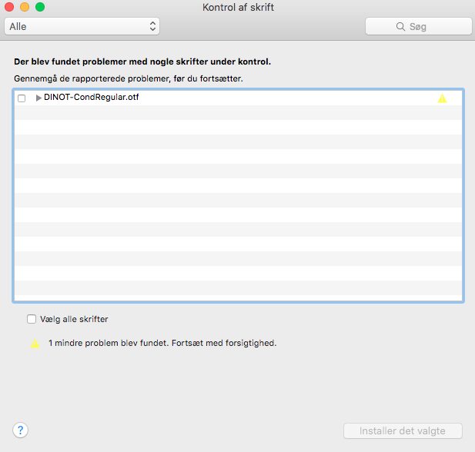Close the Kontrol af skrift window
Screen dimensions: 475x452
point(9,7)
